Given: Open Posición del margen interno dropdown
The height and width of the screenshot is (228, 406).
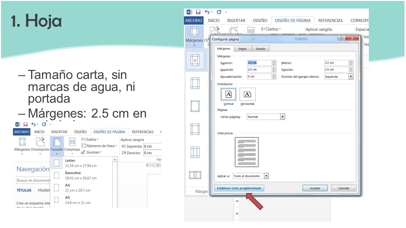Looking at the screenshot, I should click(x=351, y=77).
